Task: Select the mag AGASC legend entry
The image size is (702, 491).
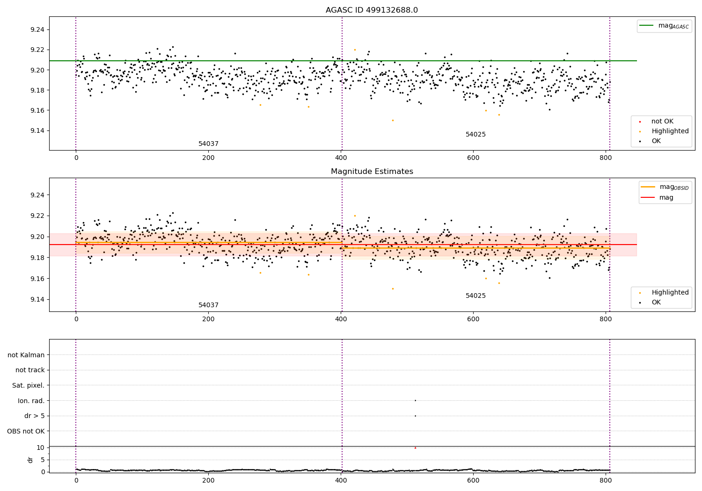Action: tap(665, 26)
